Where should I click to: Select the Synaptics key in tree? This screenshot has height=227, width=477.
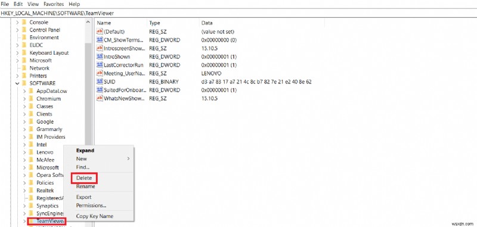point(48,206)
